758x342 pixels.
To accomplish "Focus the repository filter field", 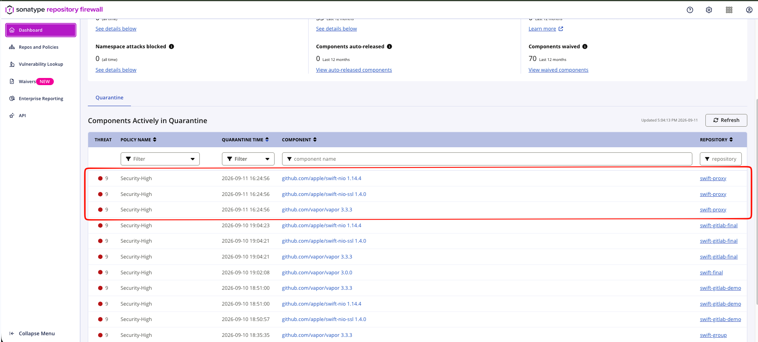I will (721, 159).
